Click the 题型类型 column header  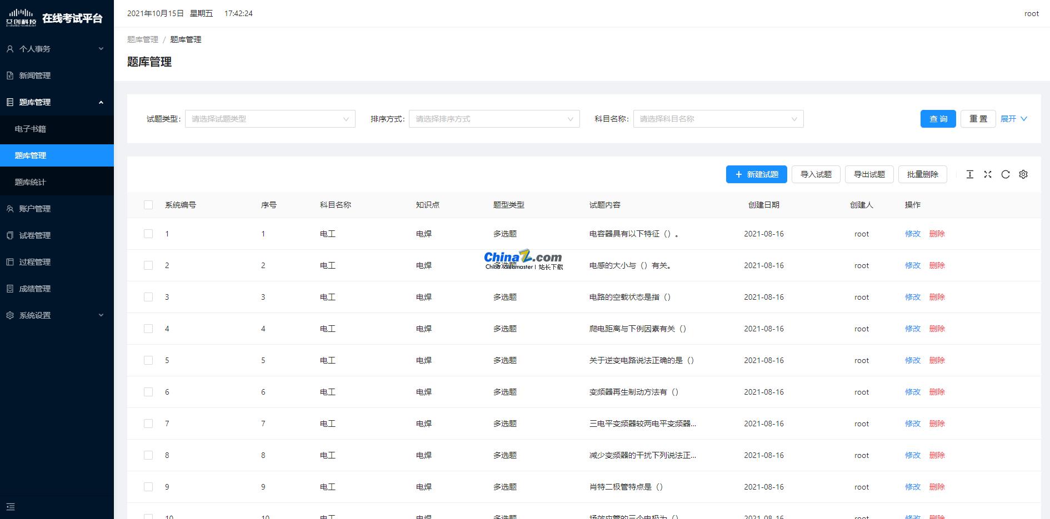[508, 205]
